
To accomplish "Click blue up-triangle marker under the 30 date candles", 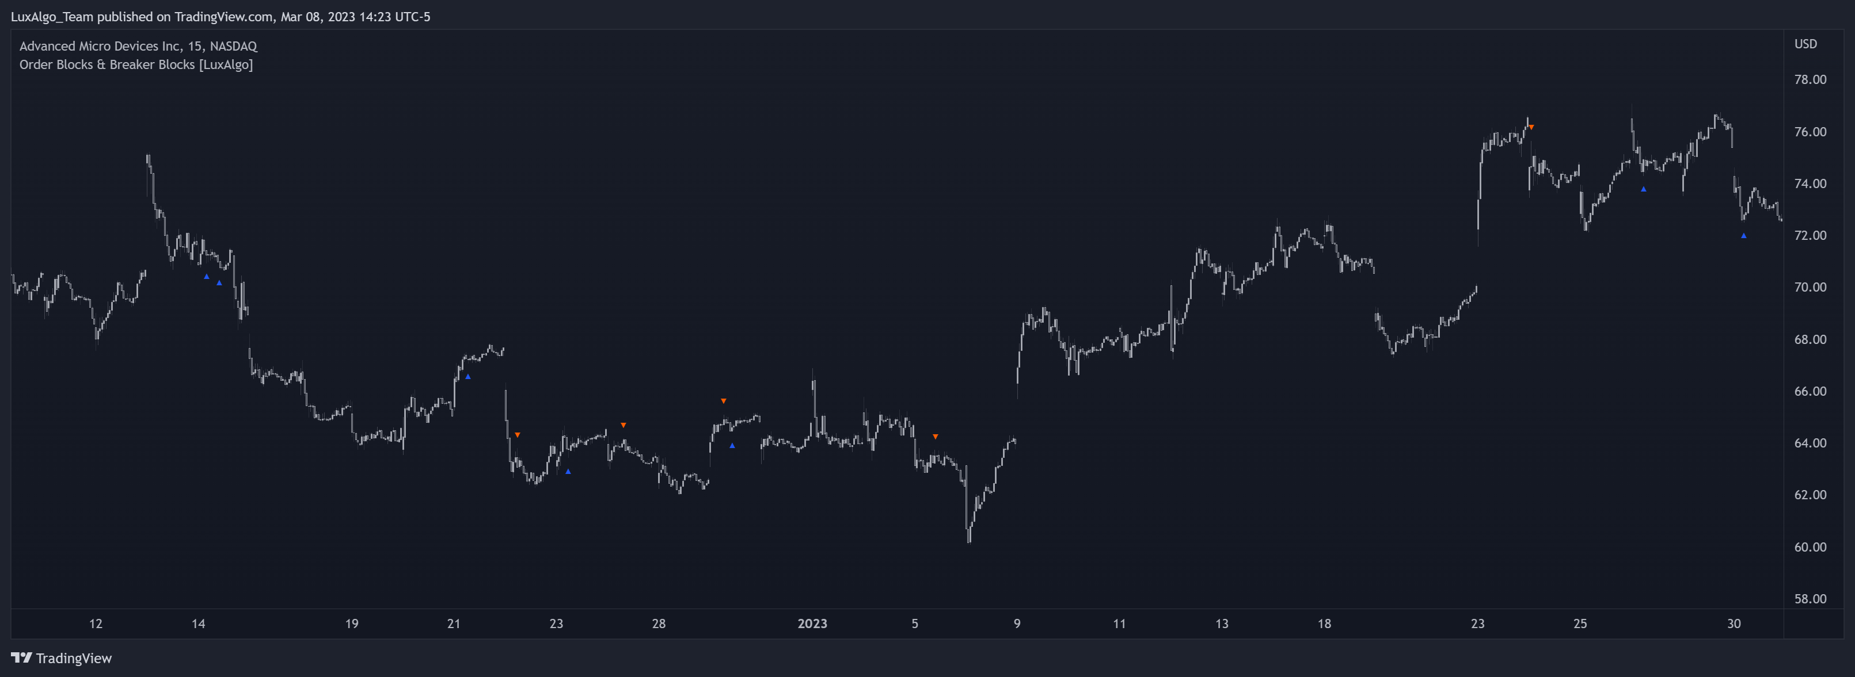I will tap(1743, 235).
